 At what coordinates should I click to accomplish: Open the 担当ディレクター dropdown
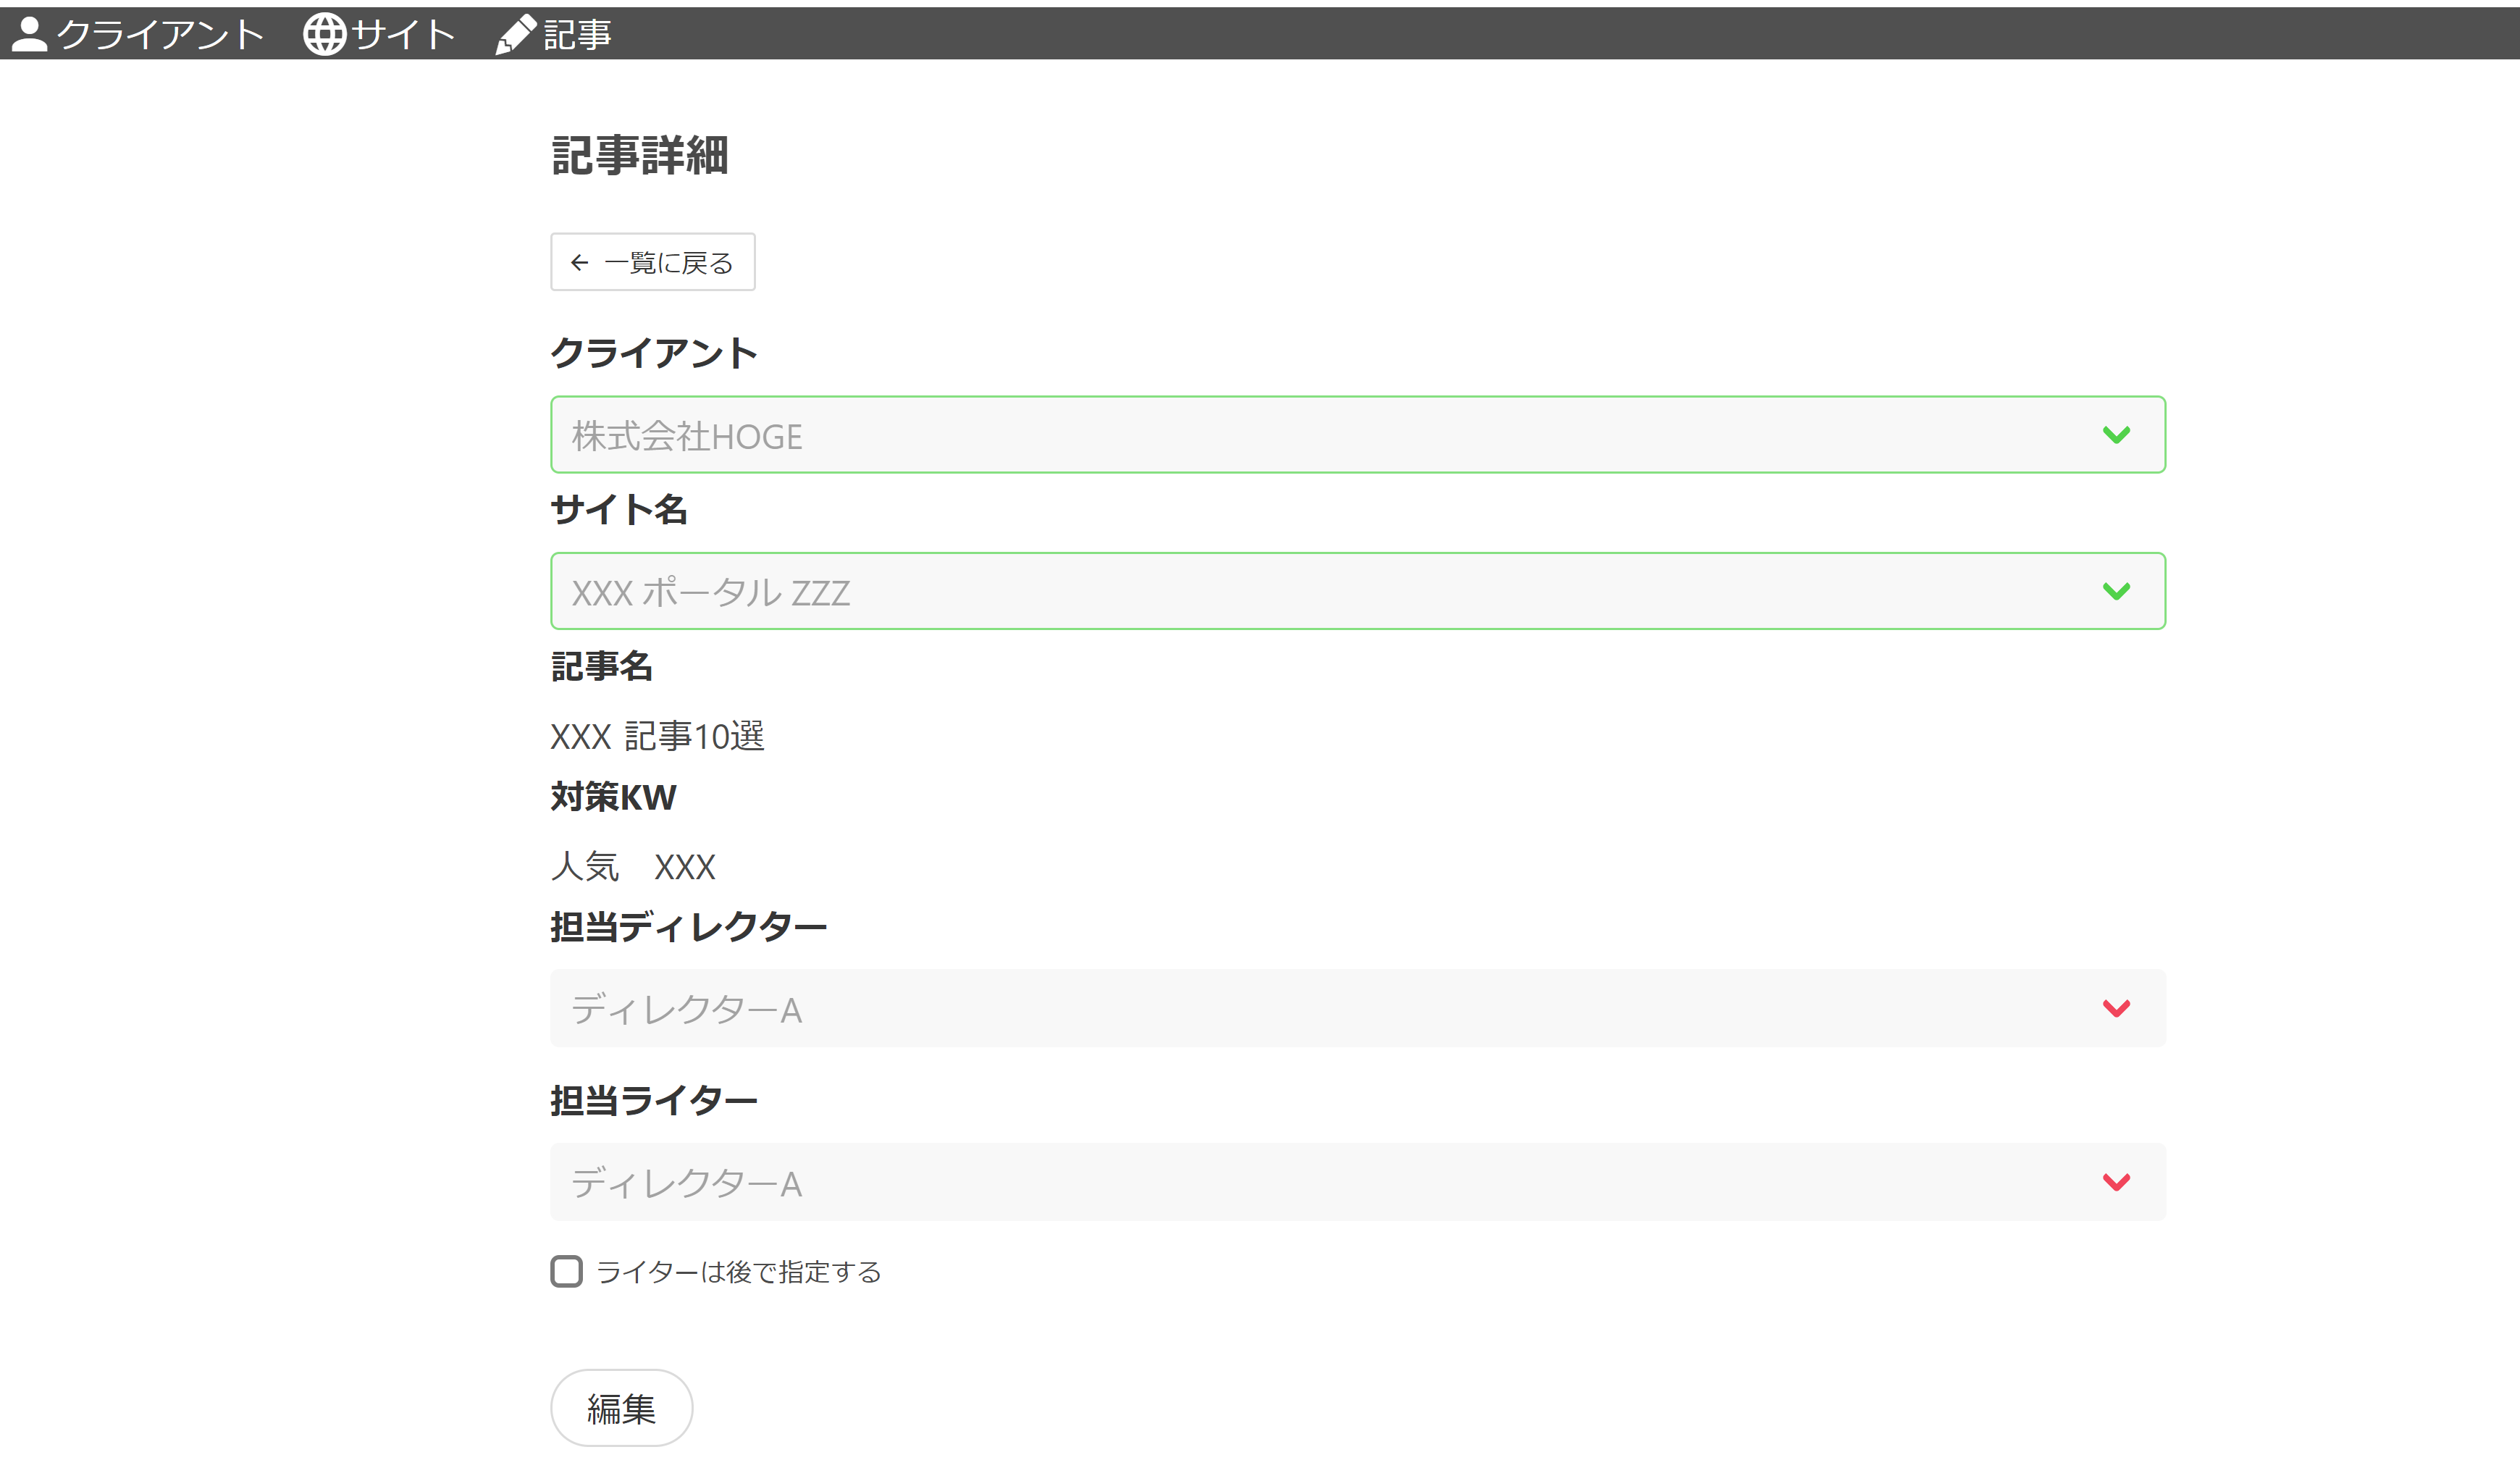pos(1358,1008)
